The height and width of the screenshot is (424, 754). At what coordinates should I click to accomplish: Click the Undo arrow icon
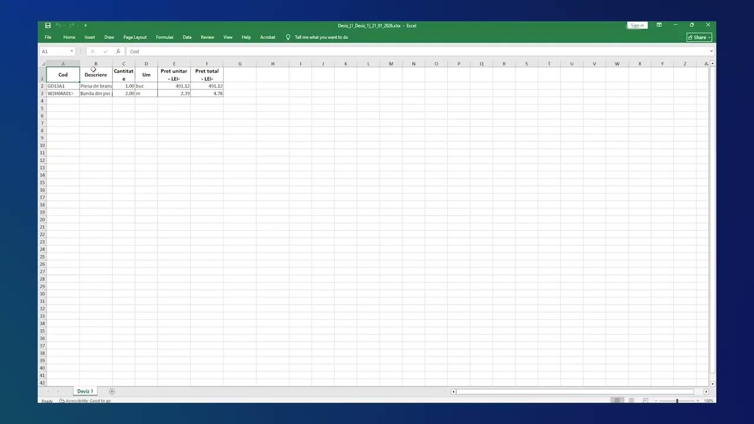point(58,25)
